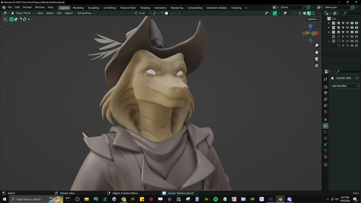This screenshot has width=361, height=203.
Task: Activate the select box tool
Action: (x=5, y=19)
